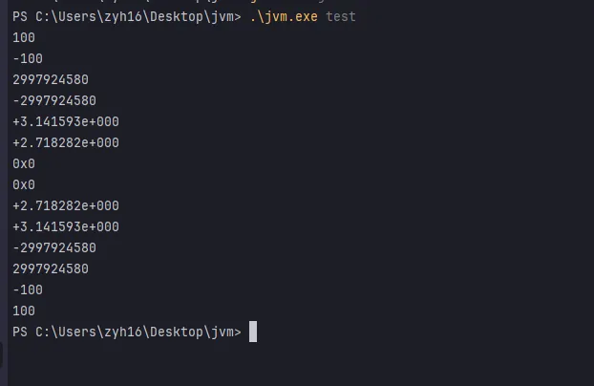Click the first 0x0 output line
This screenshot has height=386, width=594.
pos(24,163)
